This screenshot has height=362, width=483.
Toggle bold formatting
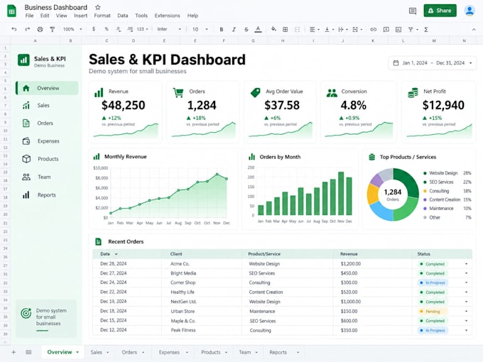pos(221,29)
